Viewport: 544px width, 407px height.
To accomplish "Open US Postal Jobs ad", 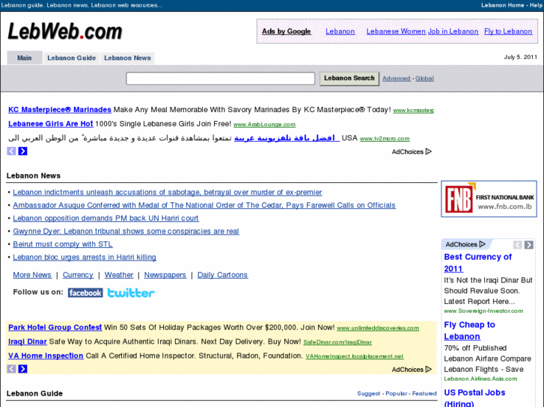I will coord(474,397).
